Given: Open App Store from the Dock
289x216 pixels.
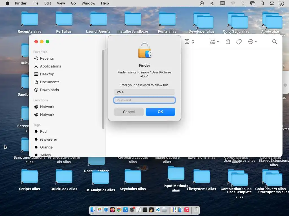Looking at the screenshot, I should pyautogui.click(x=125, y=210).
